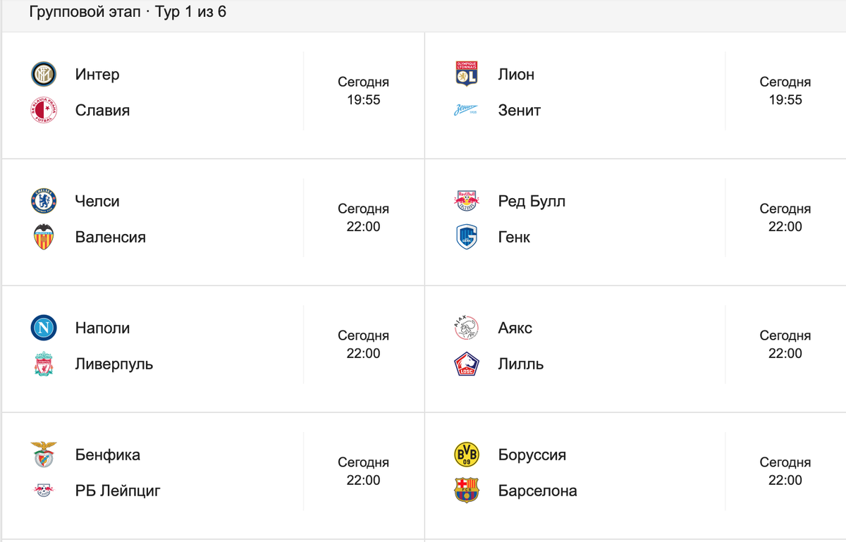The height and width of the screenshot is (542, 846).
Task: Click the Napoli N logo
Action: [44, 328]
